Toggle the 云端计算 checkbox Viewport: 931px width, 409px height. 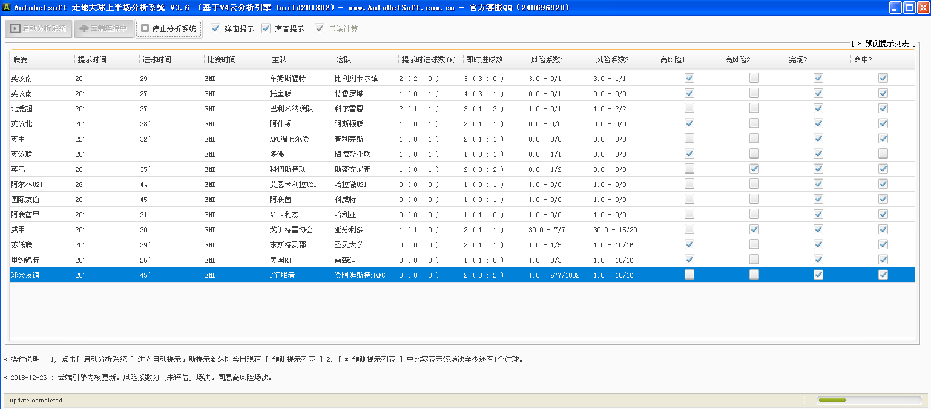click(x=320, y=28)
